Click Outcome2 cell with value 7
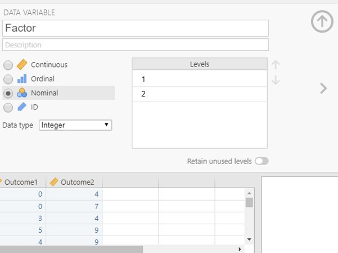The height and width of the screenshot is (253, 338). point(74,206)
